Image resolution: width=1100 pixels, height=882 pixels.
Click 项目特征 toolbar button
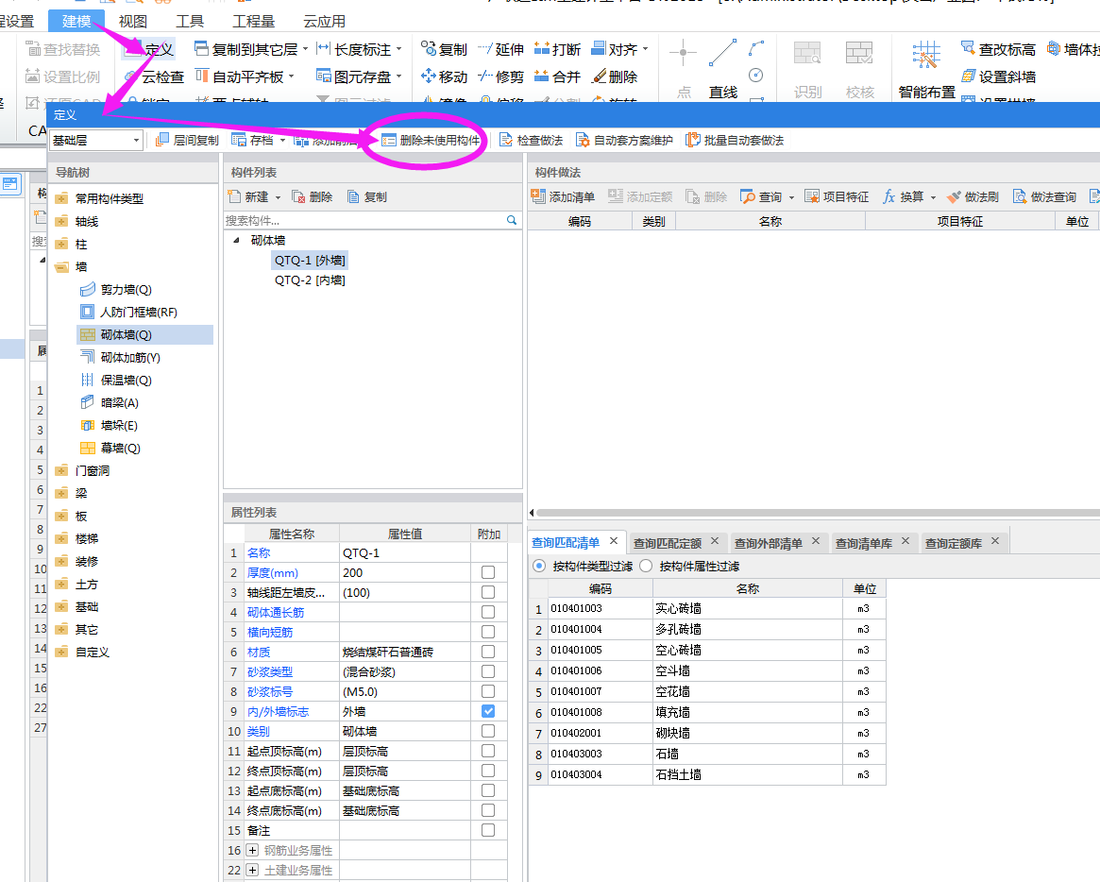click(837, 197)
